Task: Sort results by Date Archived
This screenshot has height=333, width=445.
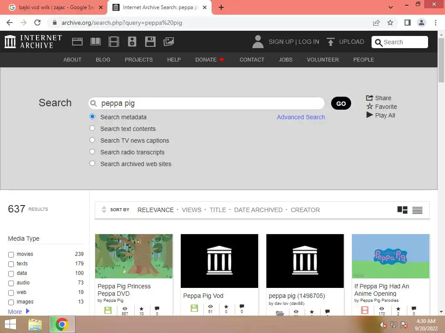Action: click(258, 210)
